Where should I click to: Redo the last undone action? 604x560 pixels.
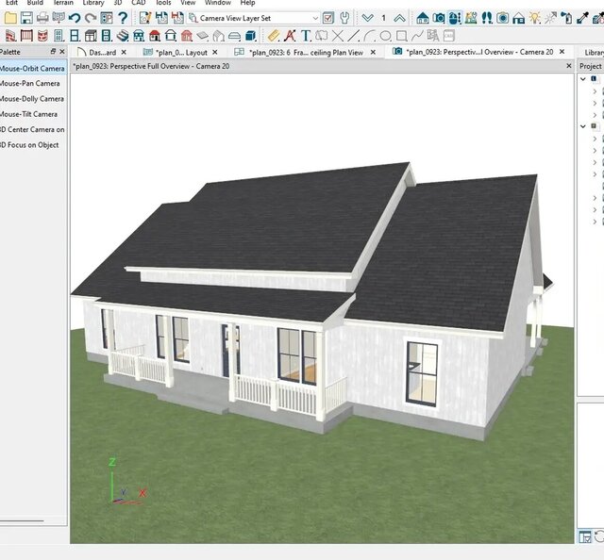[x=91, y=18]
